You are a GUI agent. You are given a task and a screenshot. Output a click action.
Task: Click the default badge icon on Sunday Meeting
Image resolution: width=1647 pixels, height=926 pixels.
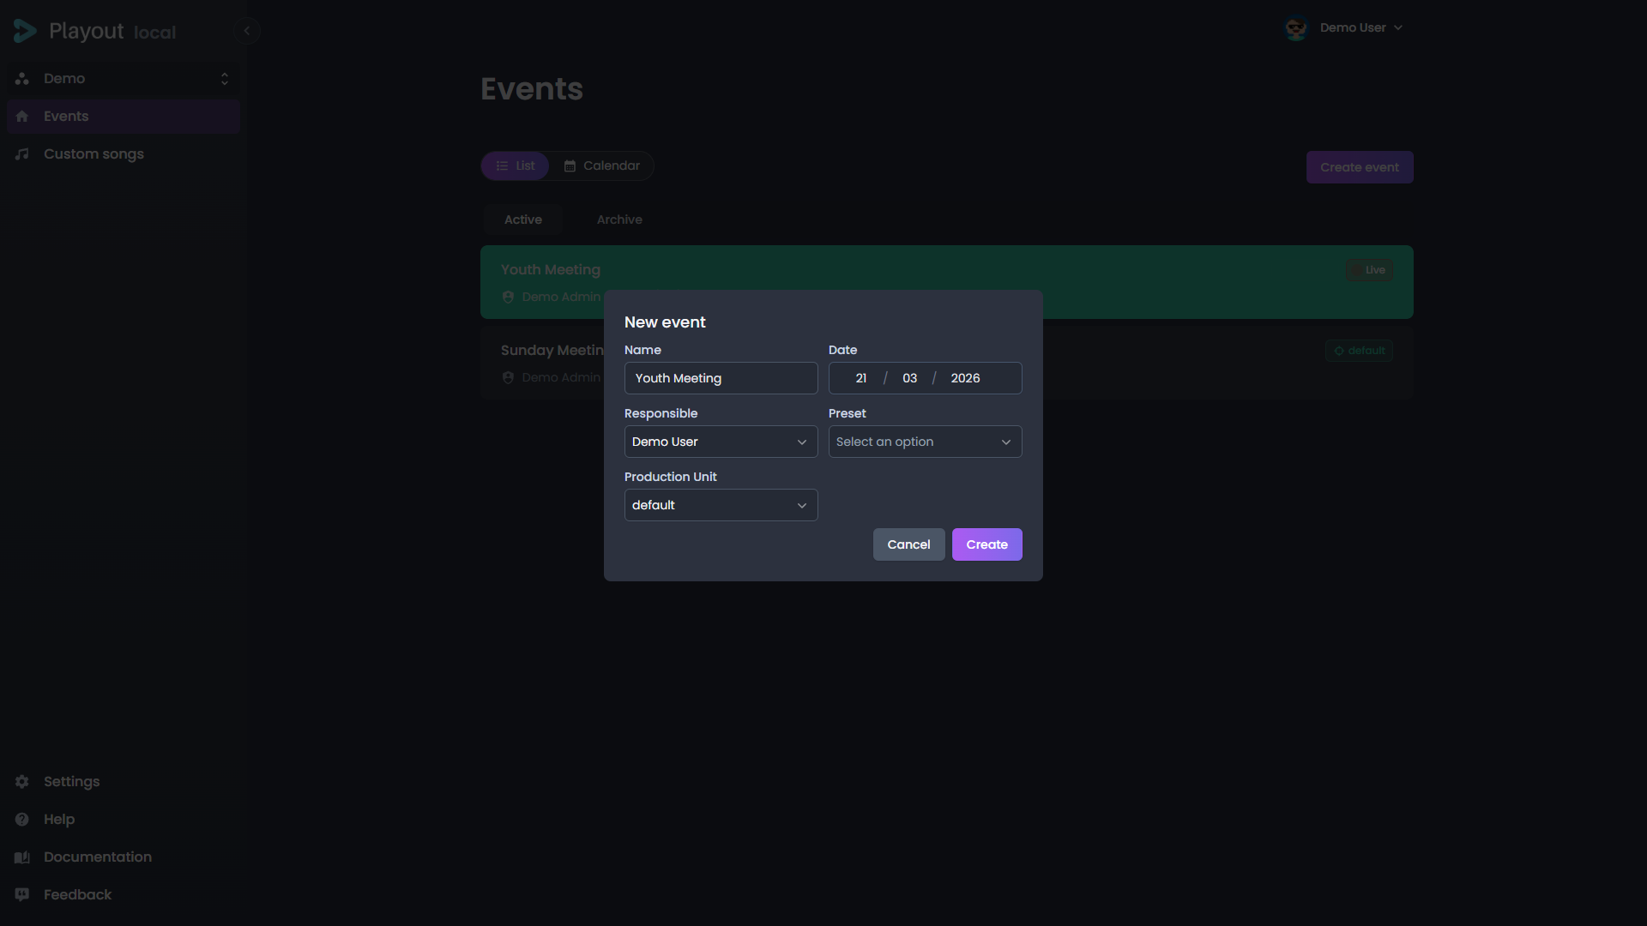[1339, 351]
